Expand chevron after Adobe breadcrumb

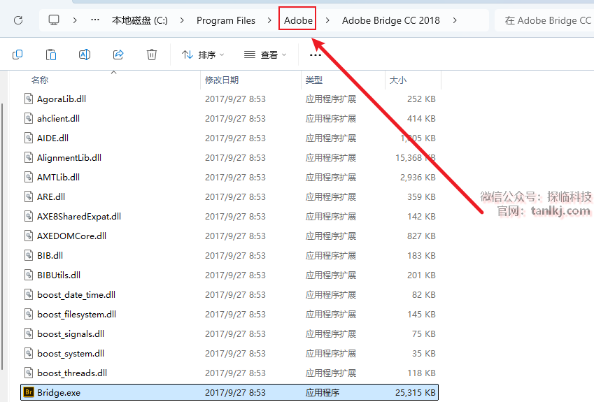(327, 20)
